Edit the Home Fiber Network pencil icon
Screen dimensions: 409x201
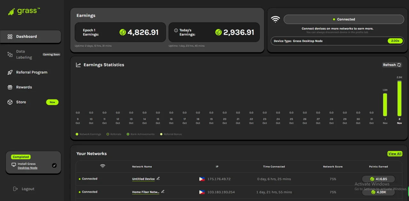point(163,192)
